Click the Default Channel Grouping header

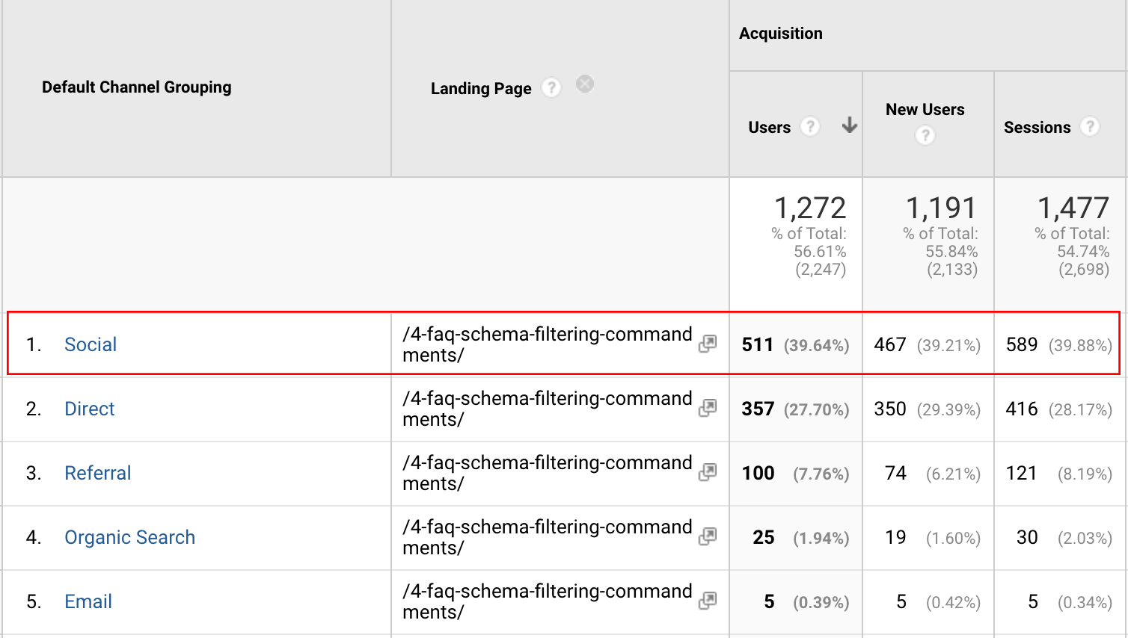(136, 87)
